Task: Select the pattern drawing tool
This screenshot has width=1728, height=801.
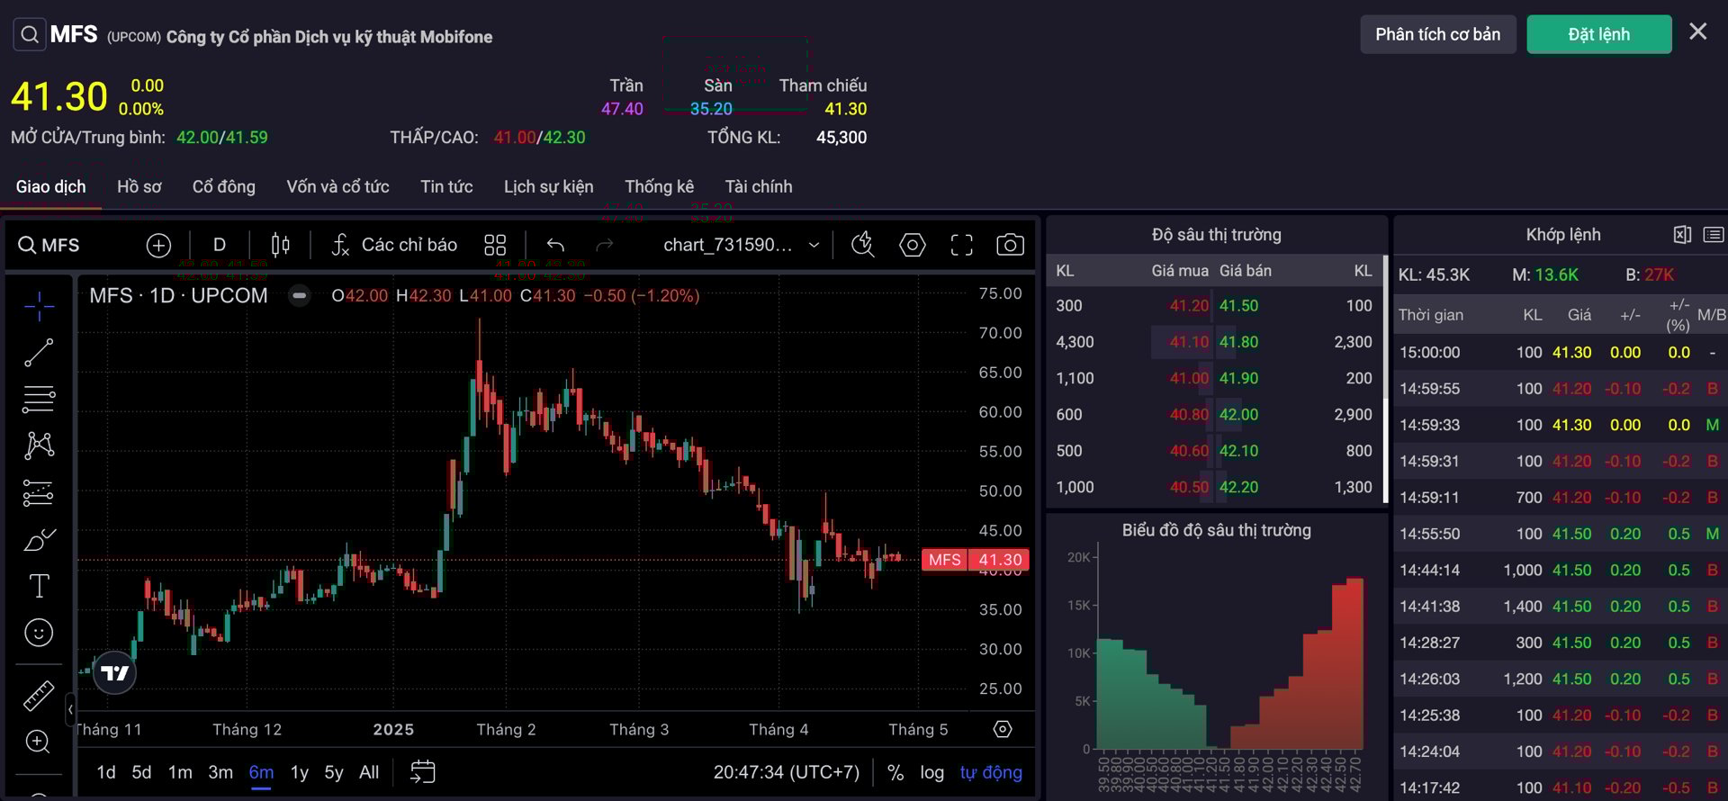Action: click(39, 445)
